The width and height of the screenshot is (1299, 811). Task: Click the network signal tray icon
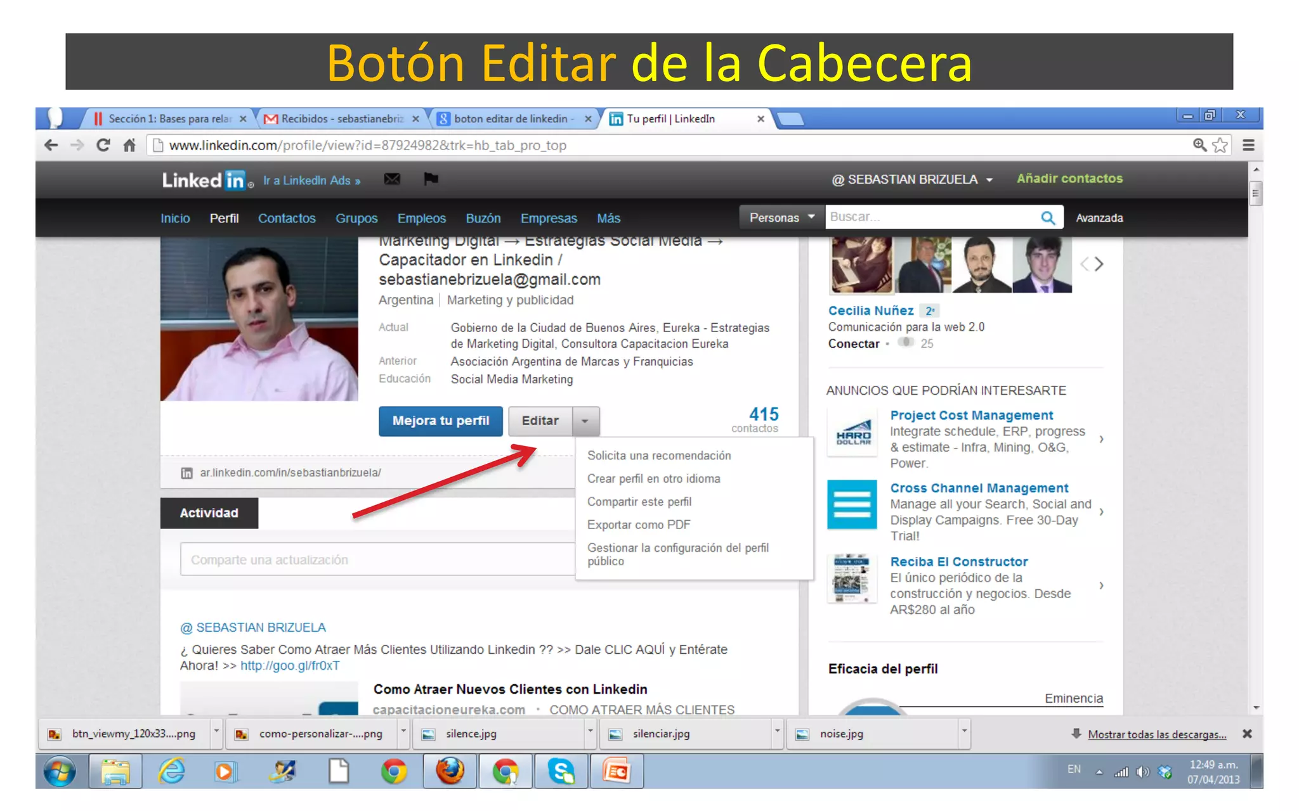point(1121,772)
